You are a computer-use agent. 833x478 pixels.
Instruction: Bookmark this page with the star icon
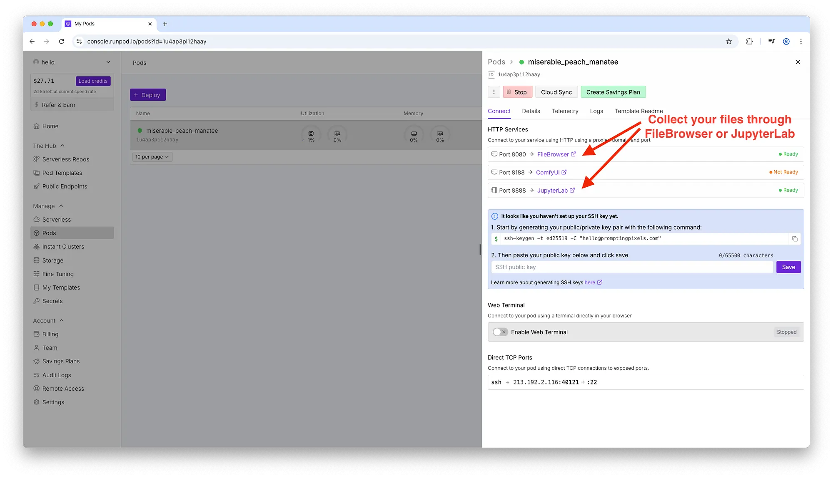click(728, 42)
